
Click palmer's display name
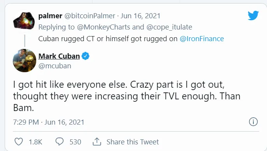coord(50,16)
